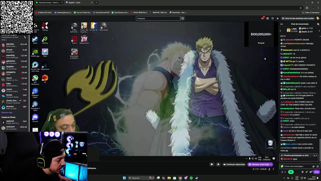
Task: Share the stream via share icon
Action: click(269, 169)
